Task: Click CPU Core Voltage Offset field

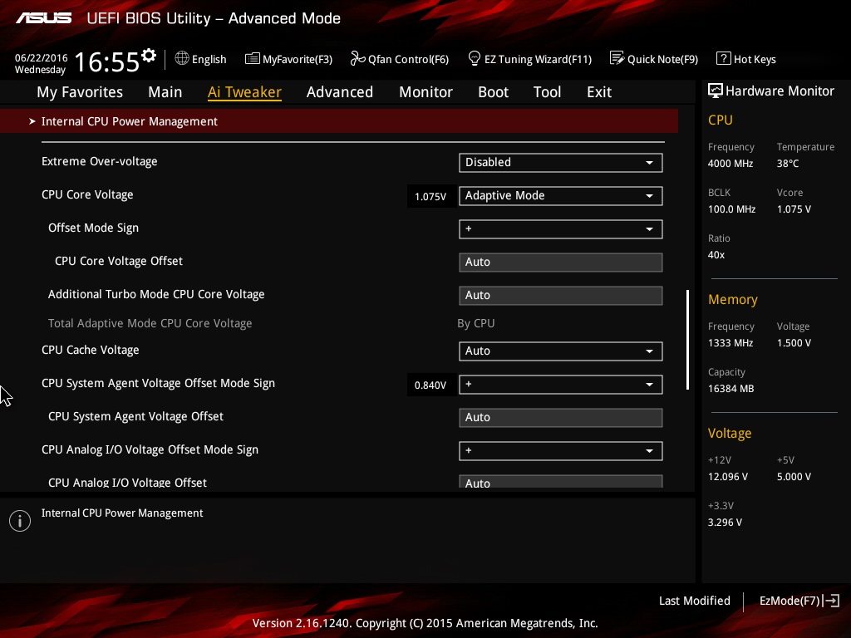Action: point(561,262)
